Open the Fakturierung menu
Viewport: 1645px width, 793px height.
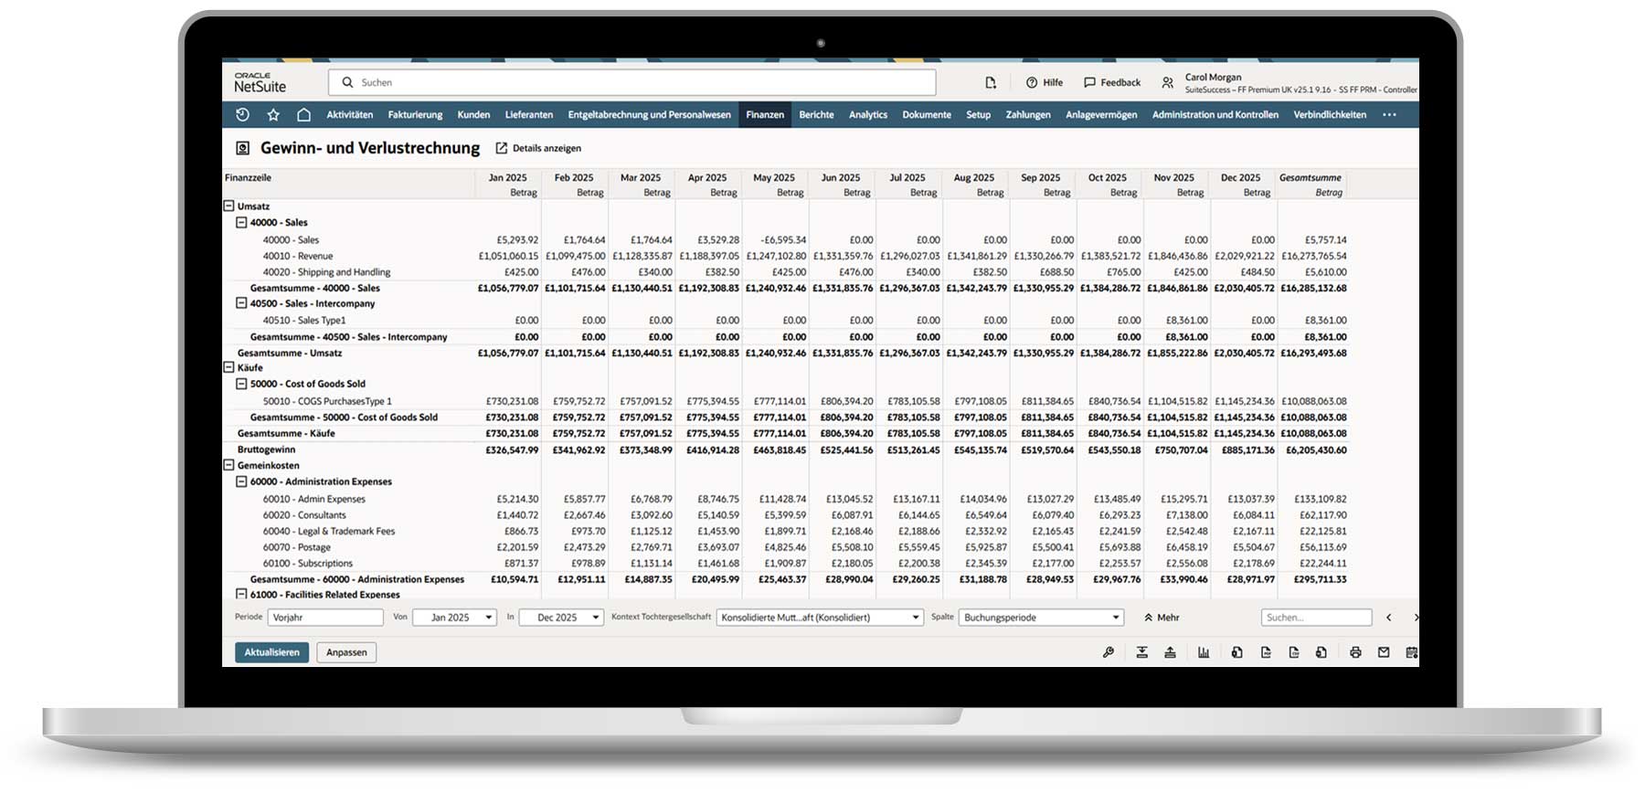[x=415, y=115]
